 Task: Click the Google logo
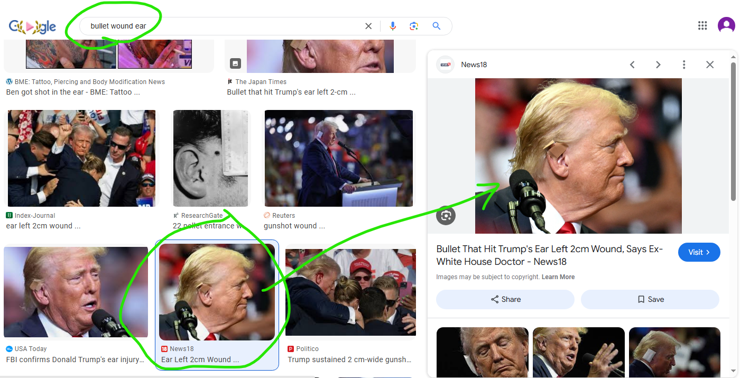pos(32,27)
